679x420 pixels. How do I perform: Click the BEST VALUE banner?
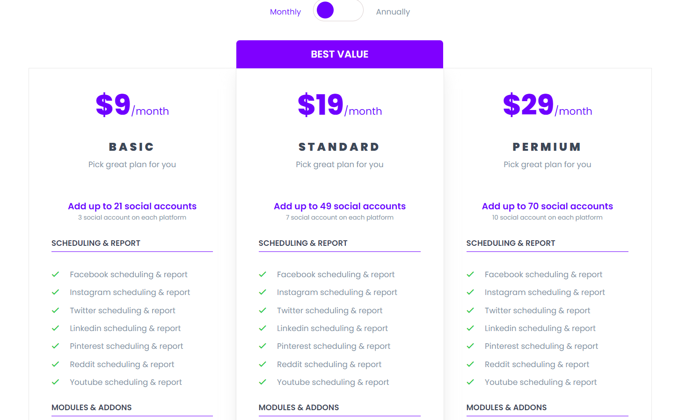point(340,54)
